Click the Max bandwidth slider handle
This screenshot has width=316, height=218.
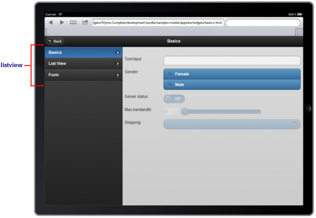[185, 111]
